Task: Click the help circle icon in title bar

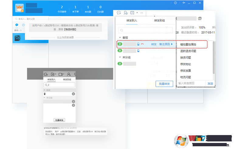Action: (x=175, y=3)
